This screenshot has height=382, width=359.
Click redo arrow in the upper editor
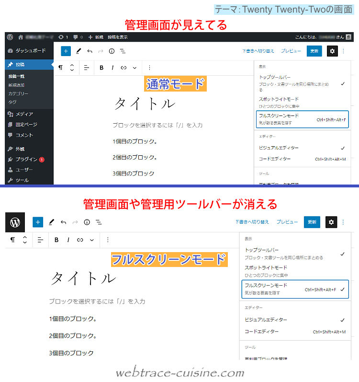[101, 51]
